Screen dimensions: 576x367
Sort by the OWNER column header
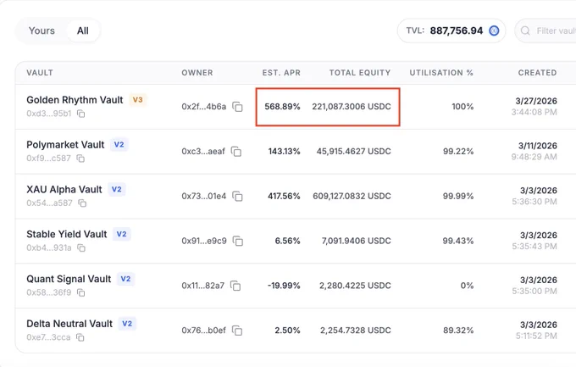(x=197, y=73)
